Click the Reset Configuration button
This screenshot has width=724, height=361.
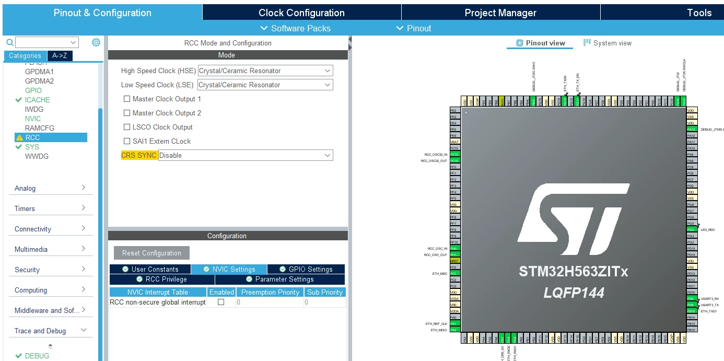click(151, 253)
